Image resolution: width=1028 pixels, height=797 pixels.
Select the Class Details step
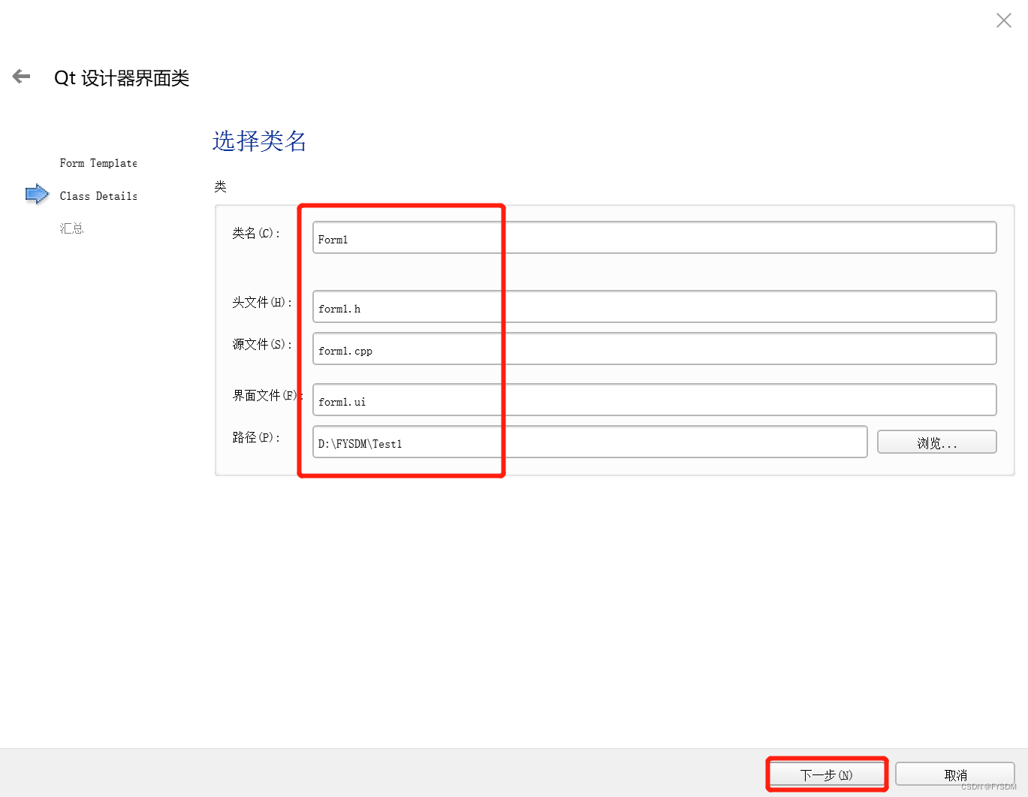tap(98, 196)
